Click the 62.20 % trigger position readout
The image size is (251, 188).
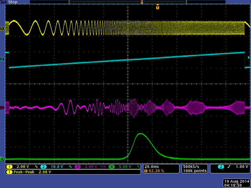coord(153,171)
